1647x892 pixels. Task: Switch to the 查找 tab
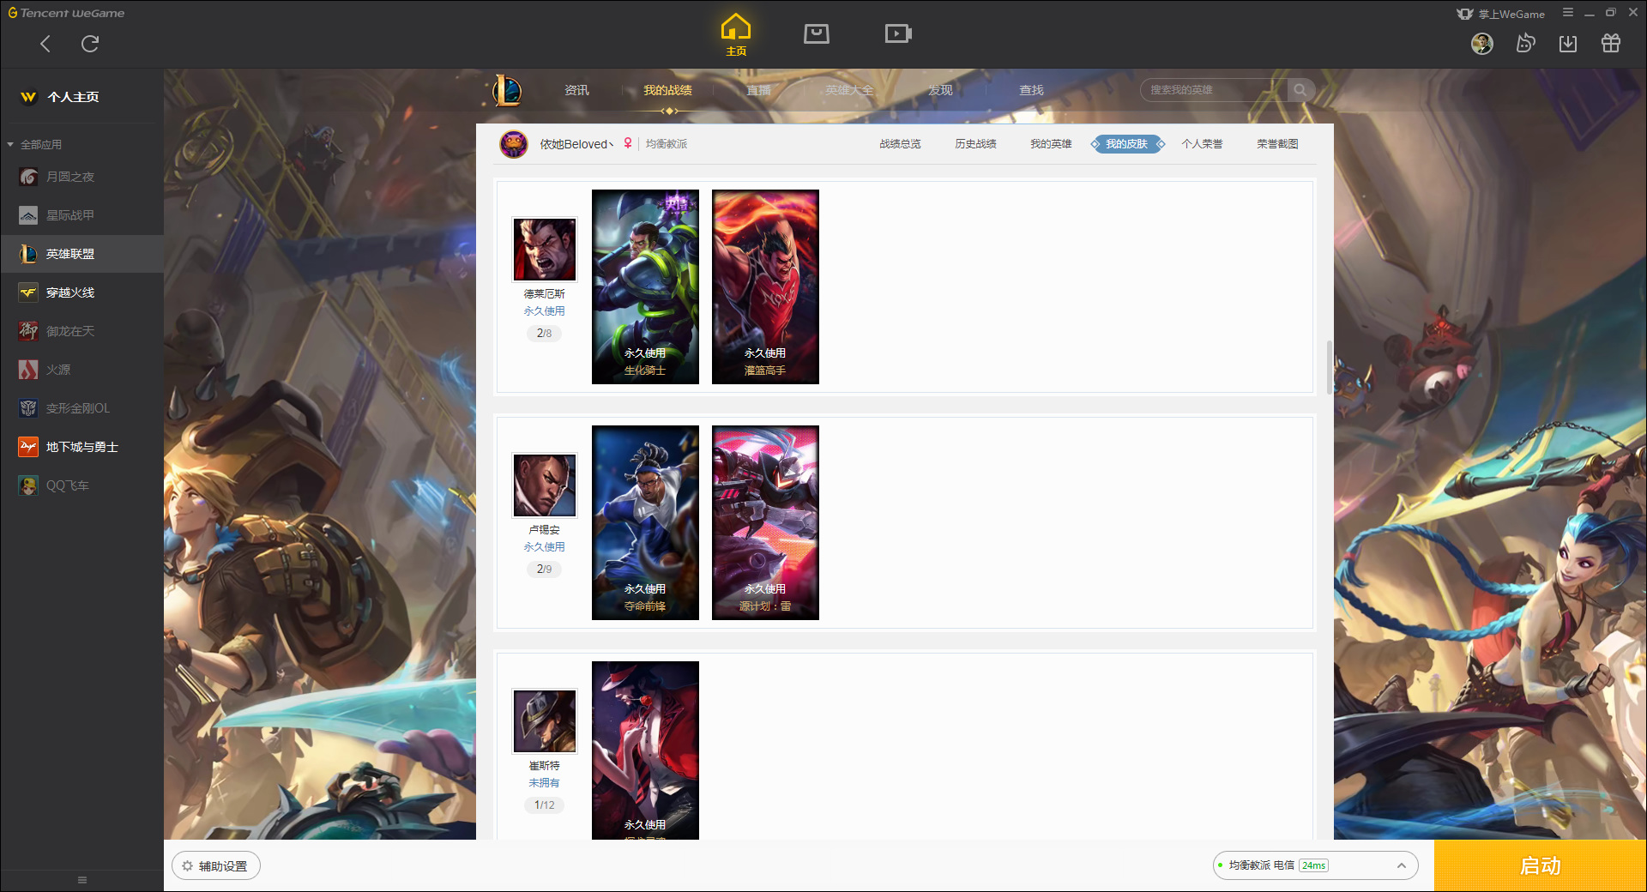[1031, 90]
